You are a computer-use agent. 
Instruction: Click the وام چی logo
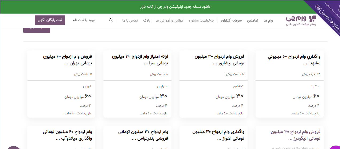coord(301,20)
